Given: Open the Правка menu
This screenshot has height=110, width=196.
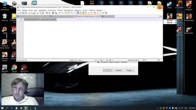Looking at the screenshot, I should point(24,10).
